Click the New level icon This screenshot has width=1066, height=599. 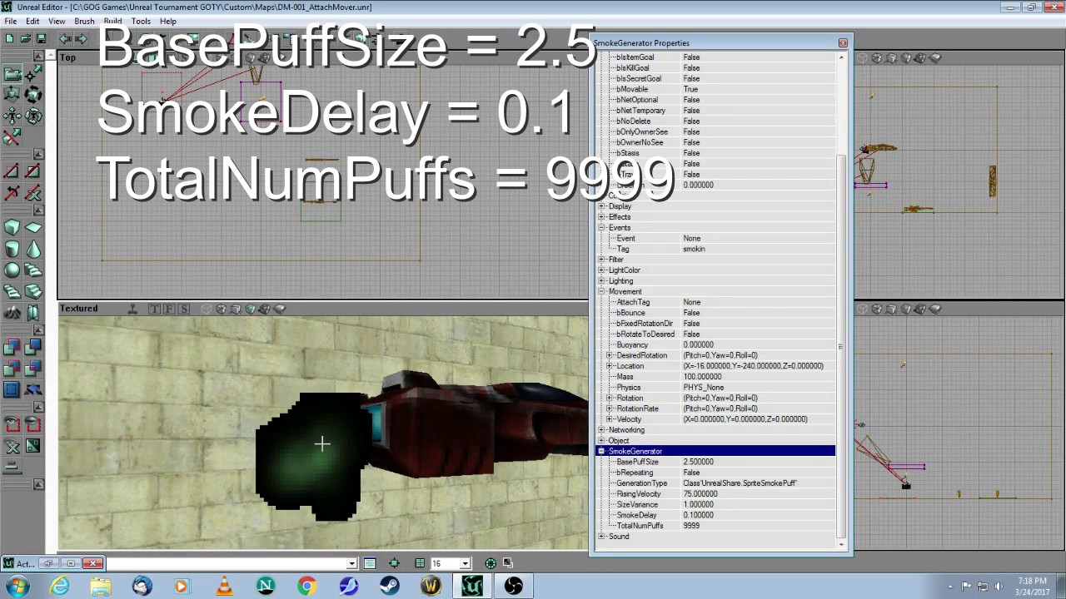(x=10, y=38)
